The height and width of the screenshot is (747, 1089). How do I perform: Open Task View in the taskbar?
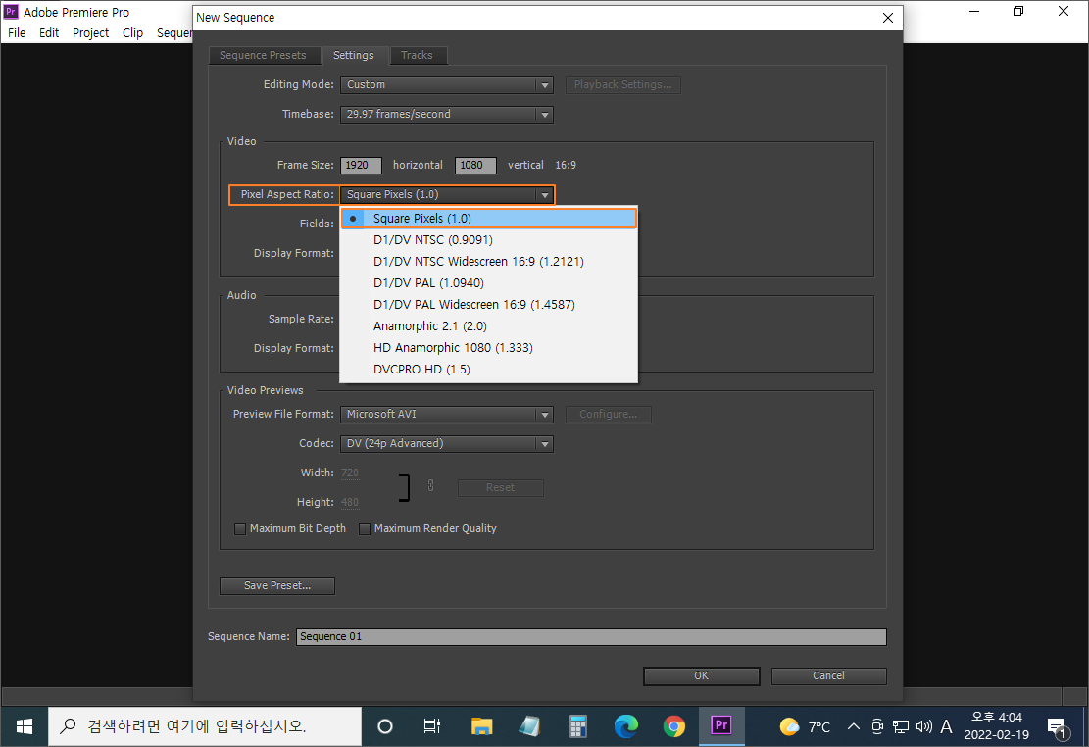[x=432, y=726]
